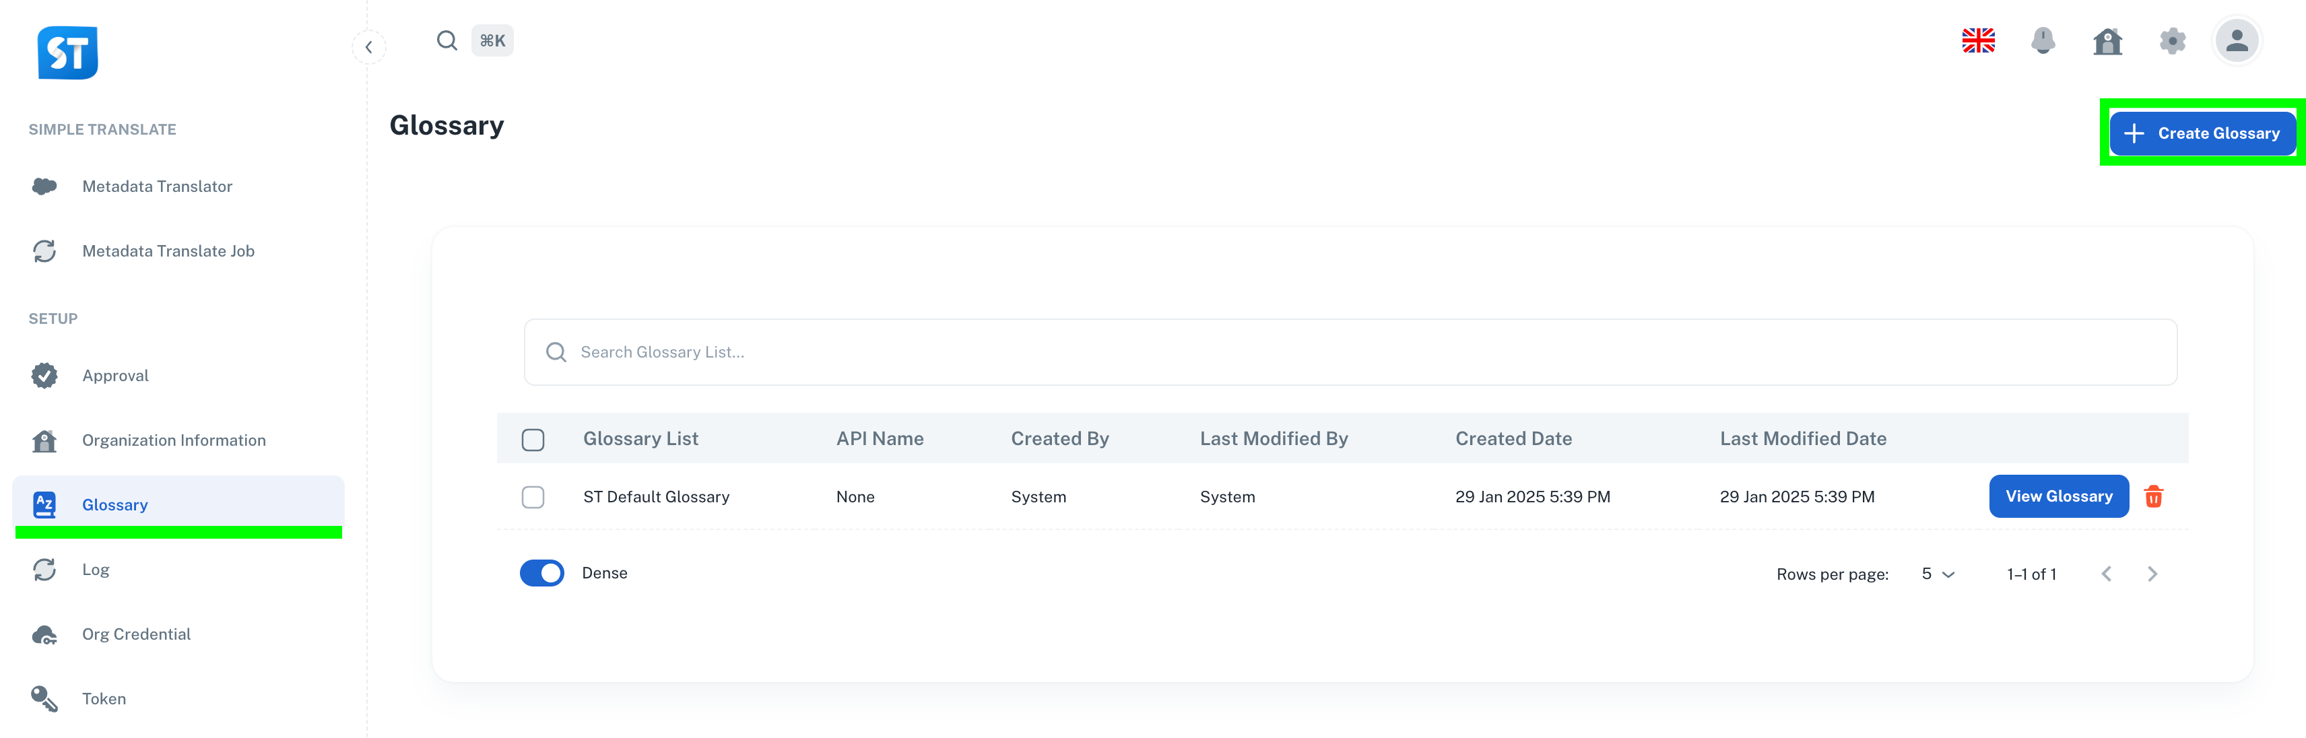The width and height of the screenshot is (2306, 738).
Task: Click the ST logo icon
Action: pyautogui.click(x=67, y=53)
